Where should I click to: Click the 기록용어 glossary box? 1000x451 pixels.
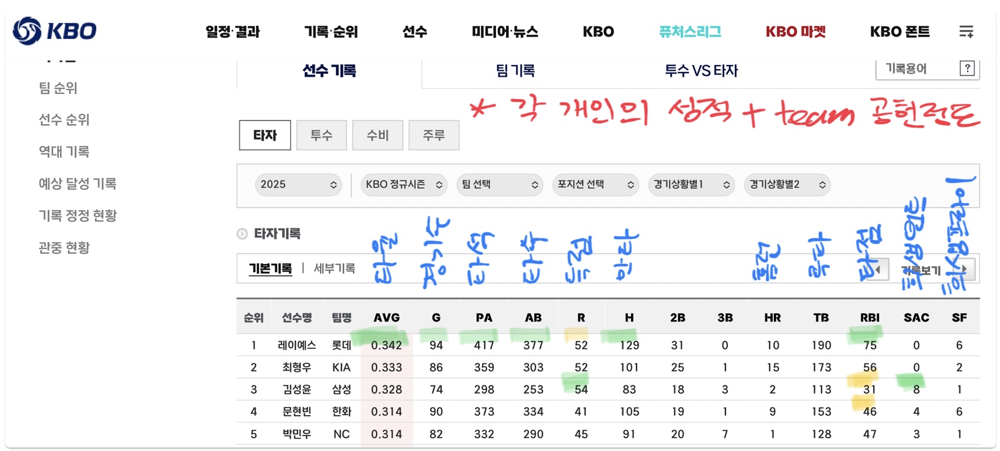coord(928,69)
